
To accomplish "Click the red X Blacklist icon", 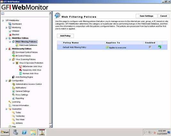I will (x=10, y=35).
